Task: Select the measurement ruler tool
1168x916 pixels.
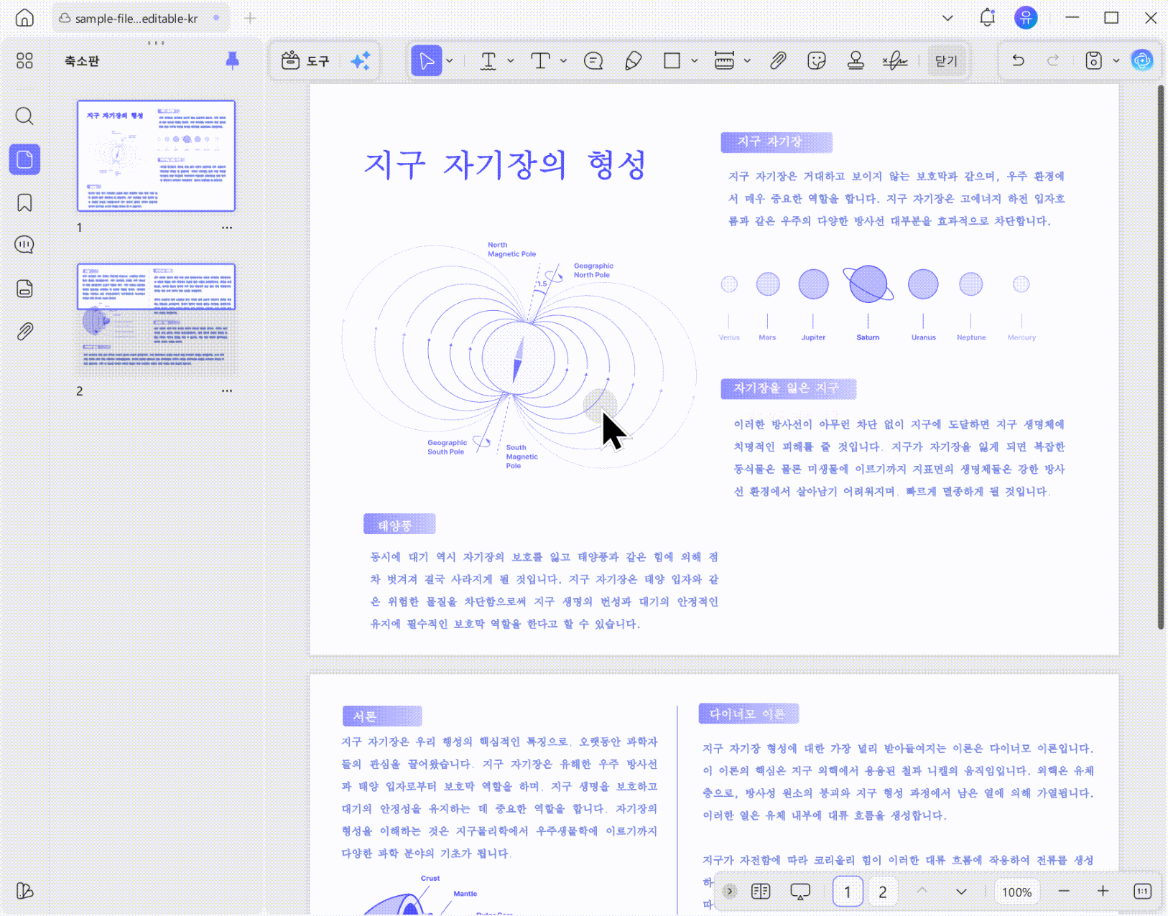Action: point(724,61)
